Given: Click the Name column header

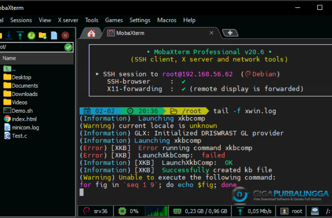Looking at the screenshot, I should coord(36,58).
